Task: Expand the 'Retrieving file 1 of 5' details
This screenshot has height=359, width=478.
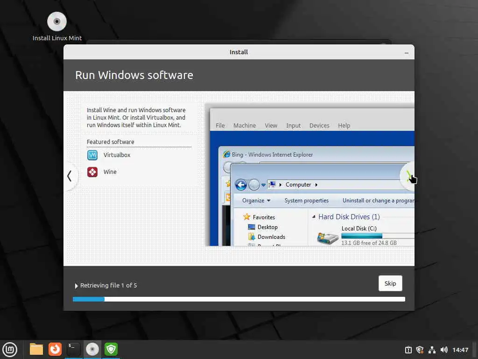Action: tap(76, 286)
